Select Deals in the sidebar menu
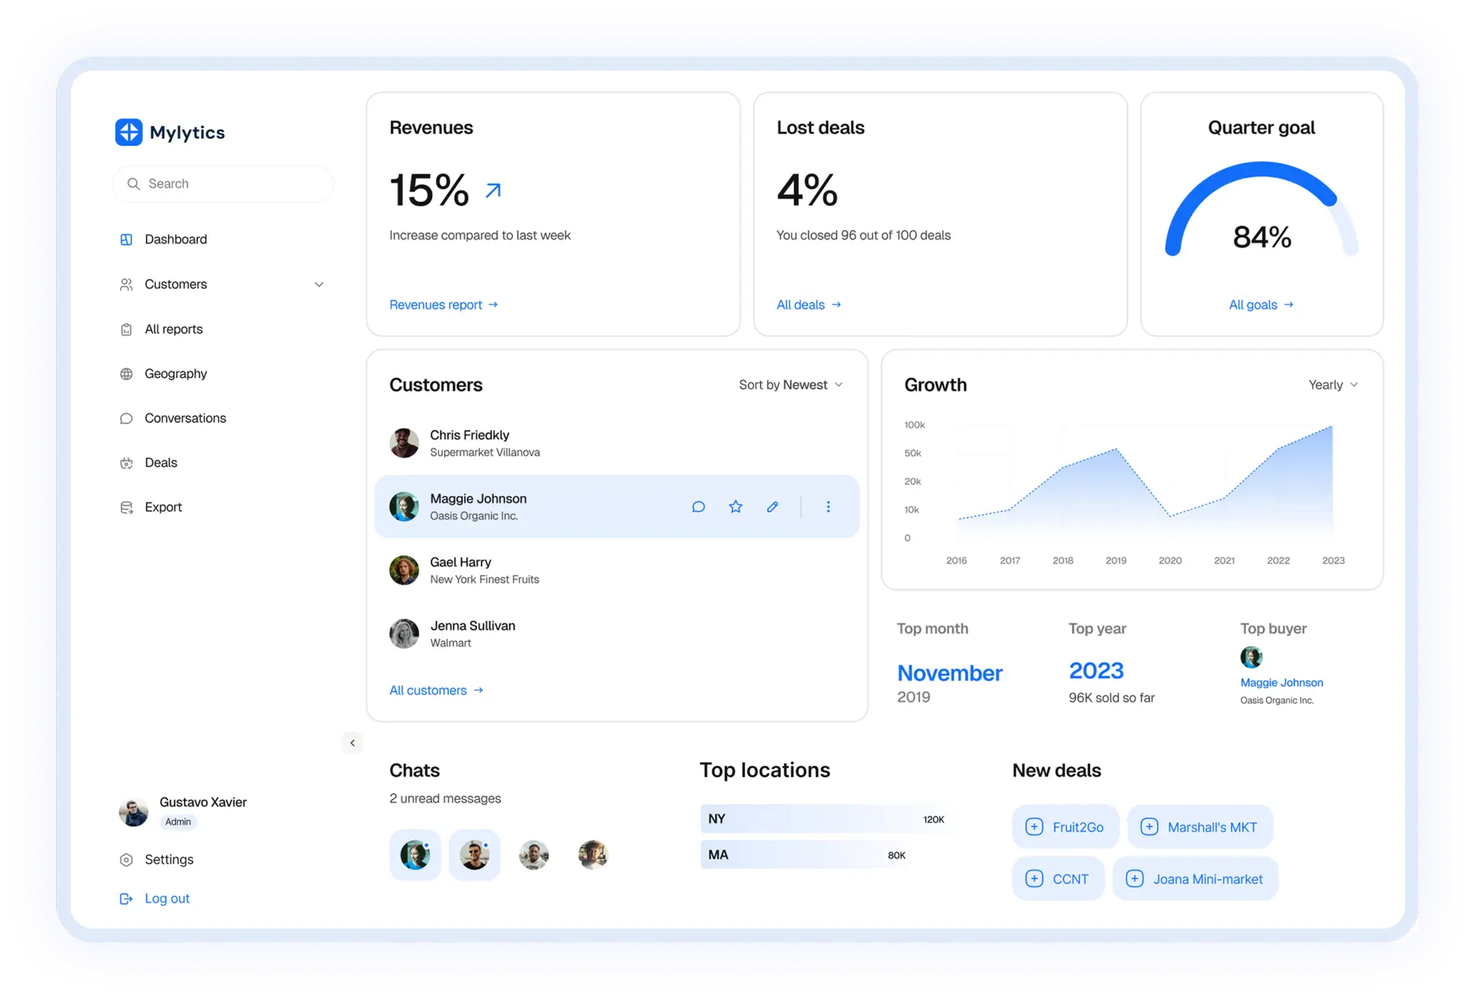Screen dimensions: 1475x999 (x=161, y=463)
